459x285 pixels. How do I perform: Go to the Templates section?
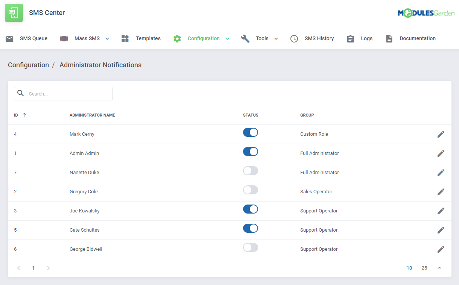[148, 38]
